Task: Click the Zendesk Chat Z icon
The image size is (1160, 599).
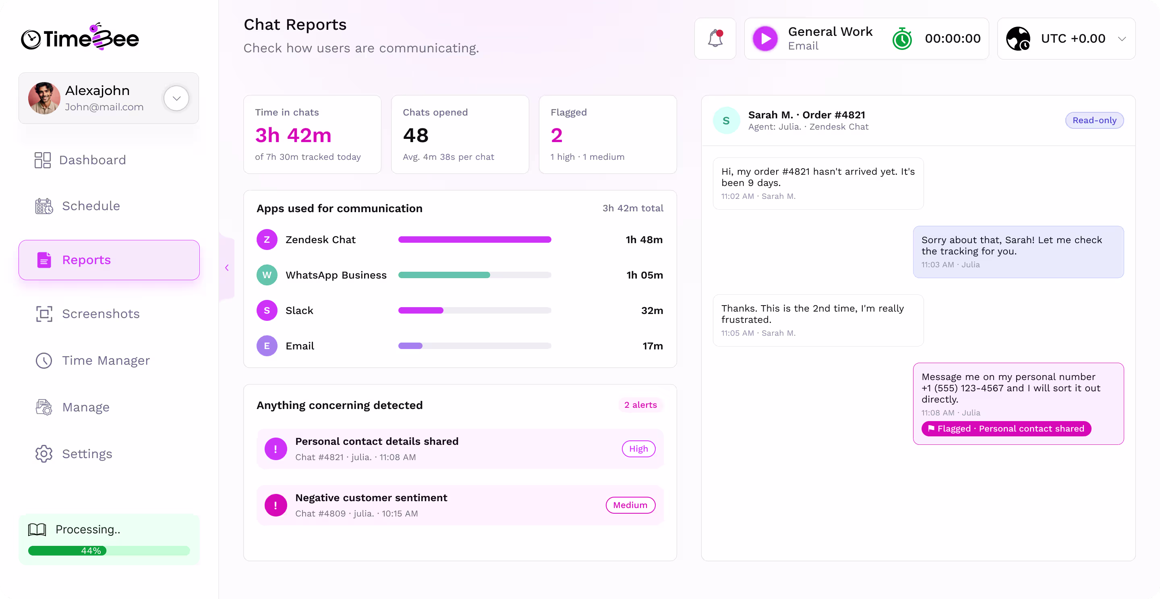Action: (267, 240)
